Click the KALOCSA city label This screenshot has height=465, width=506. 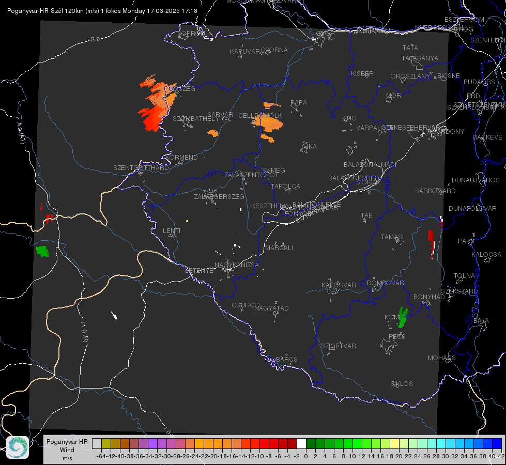coord(486,255)
